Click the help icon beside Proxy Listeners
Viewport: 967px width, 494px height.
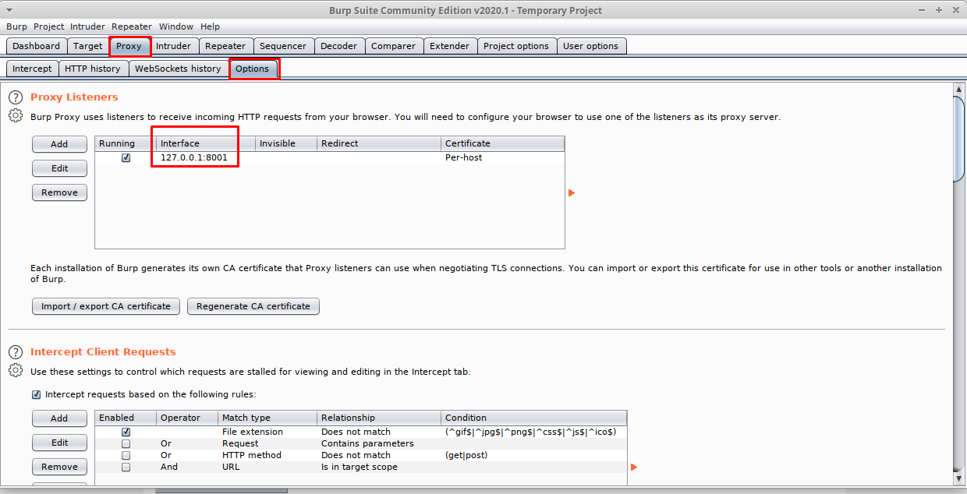tap(16, 97)
